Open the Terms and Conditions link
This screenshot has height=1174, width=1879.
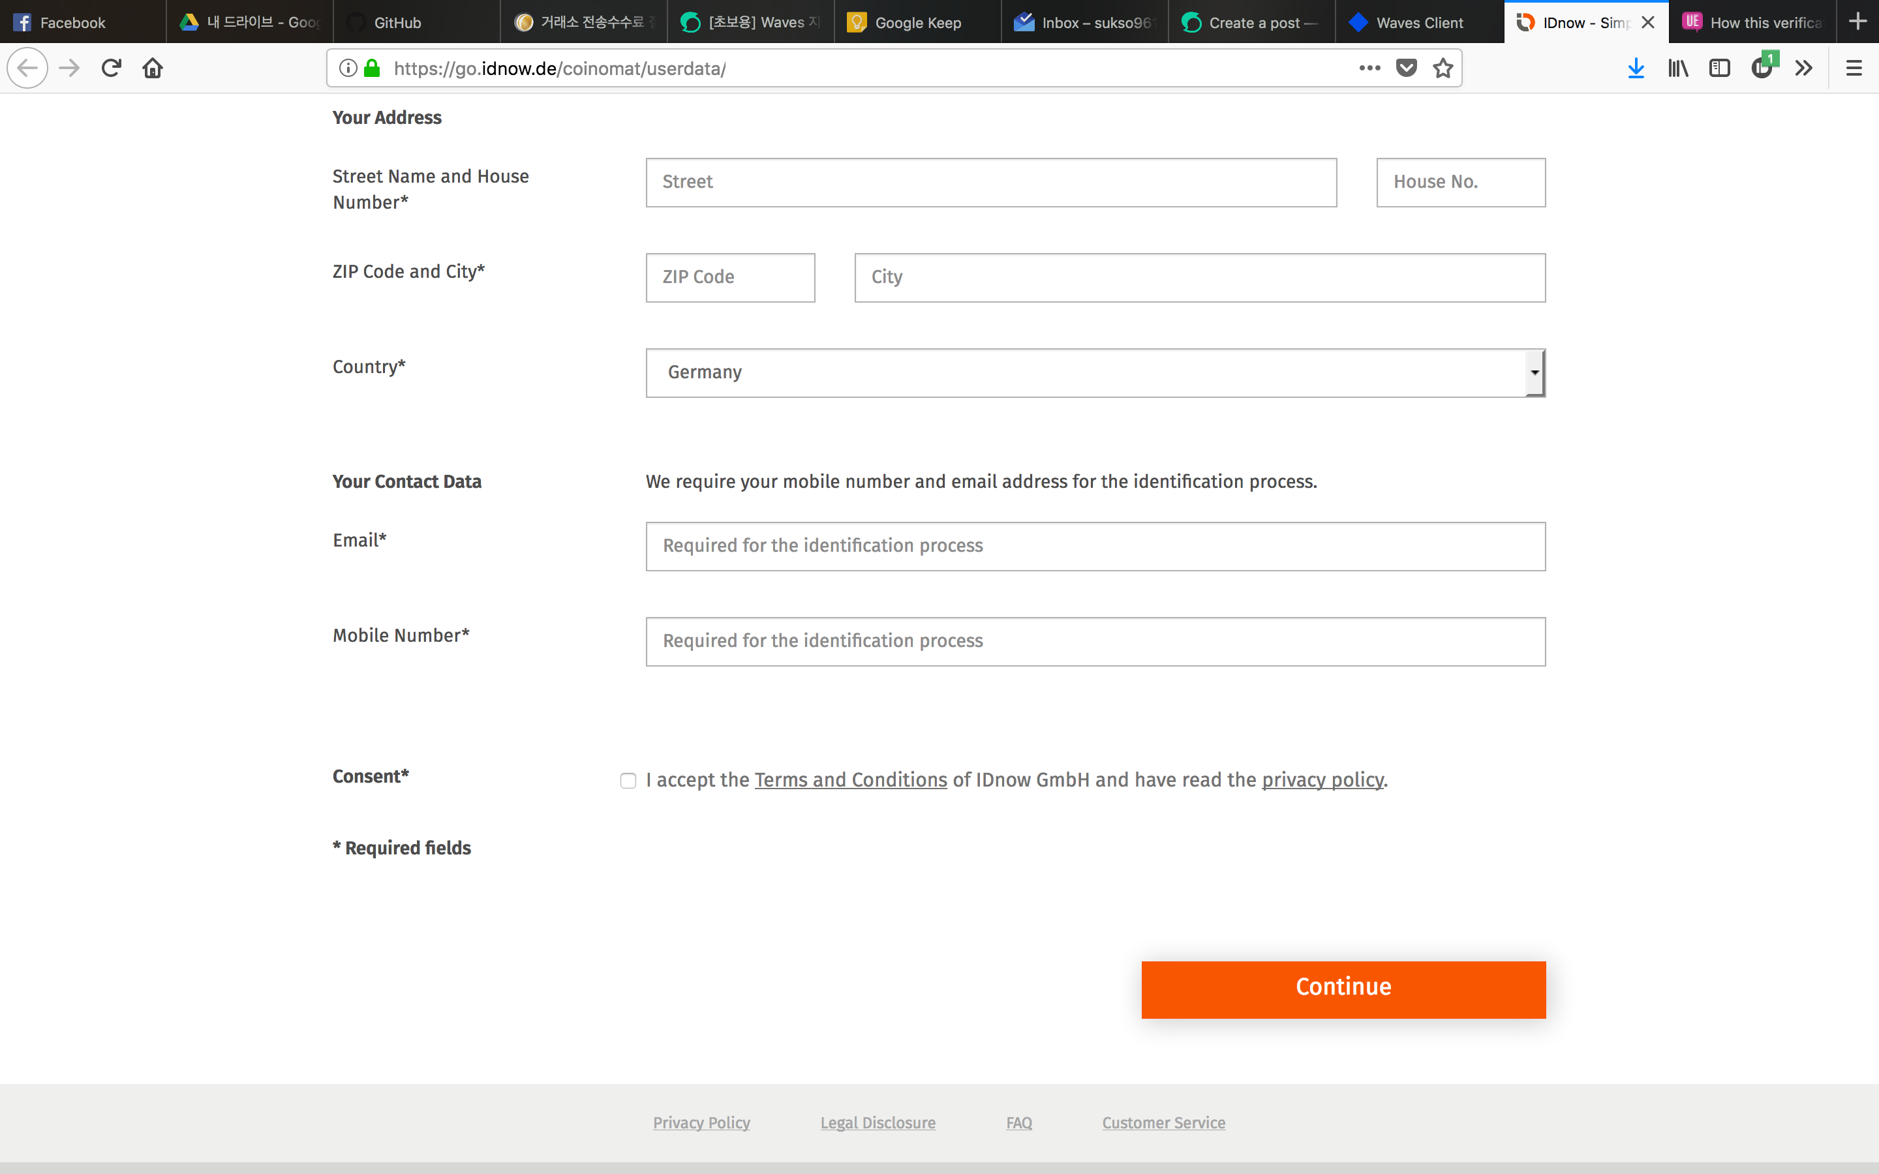point(850,779)
